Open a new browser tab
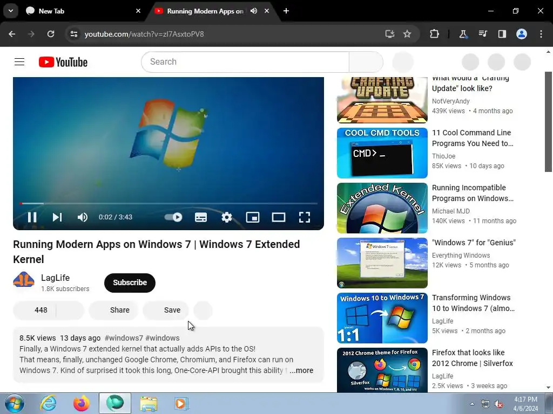The image size is (553, 414). pyautogui.click(x=286, y=11)
